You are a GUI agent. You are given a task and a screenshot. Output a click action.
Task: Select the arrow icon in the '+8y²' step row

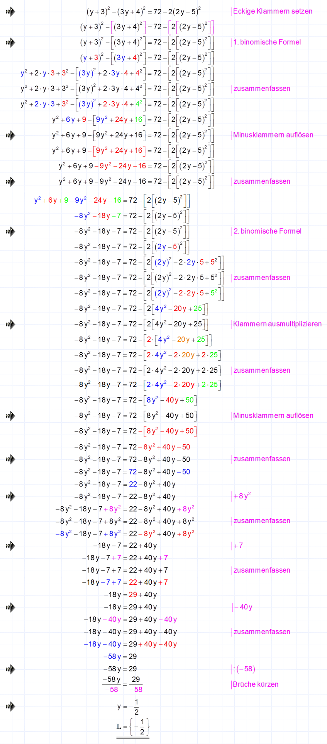tap(10, 496)
